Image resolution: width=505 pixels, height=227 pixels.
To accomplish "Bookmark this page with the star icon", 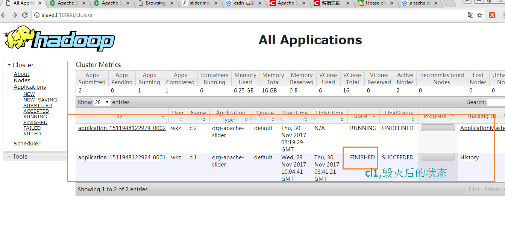I will coord(480,15).
